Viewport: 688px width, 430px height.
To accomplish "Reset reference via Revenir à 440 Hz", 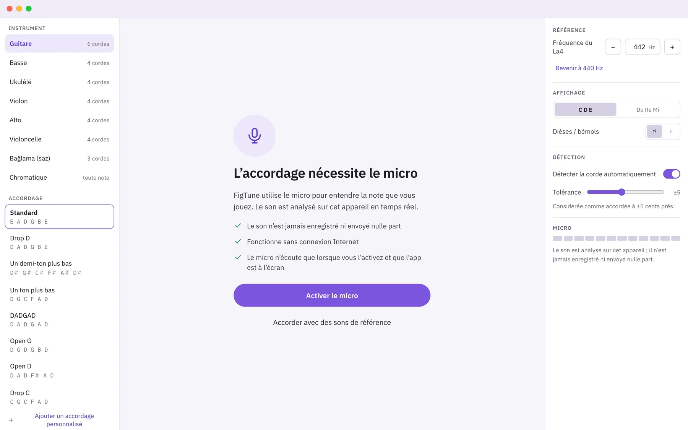I will [579, 68].
